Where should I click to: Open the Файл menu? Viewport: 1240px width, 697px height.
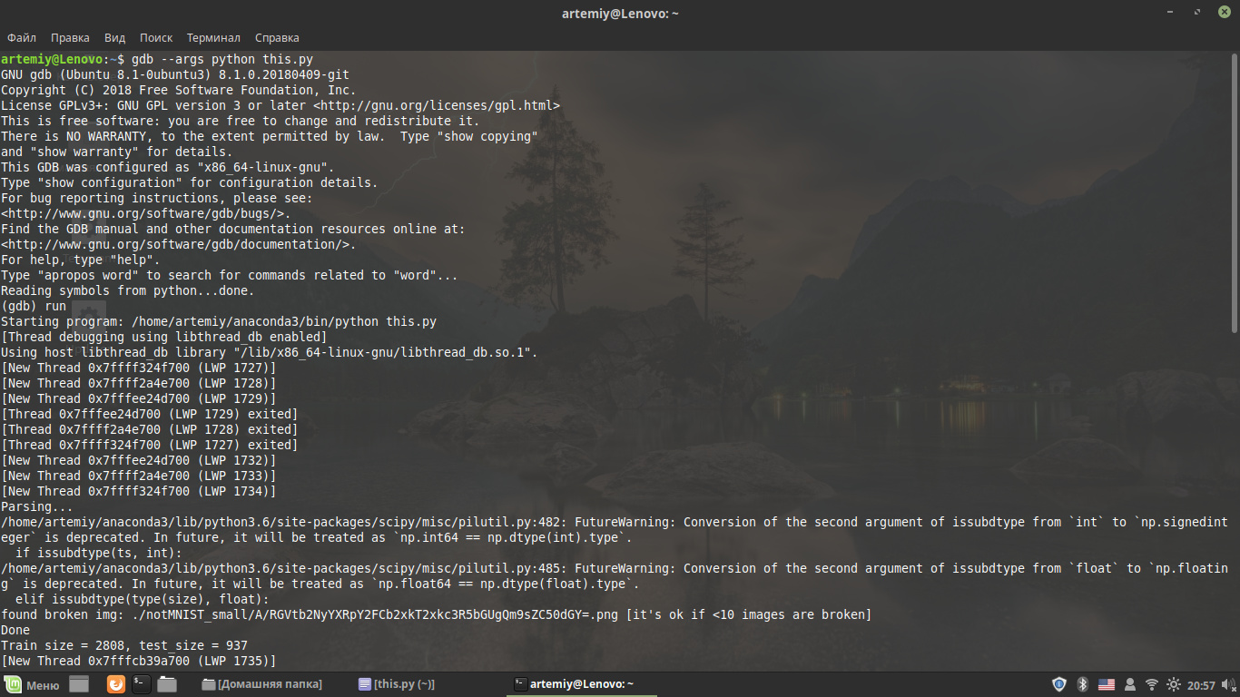[x=22, y=38]
